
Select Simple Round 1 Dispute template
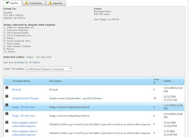pyautogui.click(x=25, y=98)
